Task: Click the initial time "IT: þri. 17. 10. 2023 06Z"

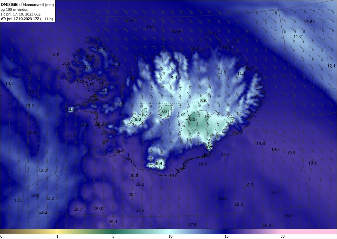Action: [x=21, y=14]
